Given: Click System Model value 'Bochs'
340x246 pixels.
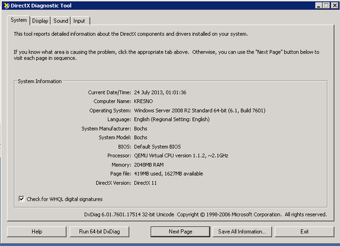Looking at the screenshot, I should pos(140,137).
